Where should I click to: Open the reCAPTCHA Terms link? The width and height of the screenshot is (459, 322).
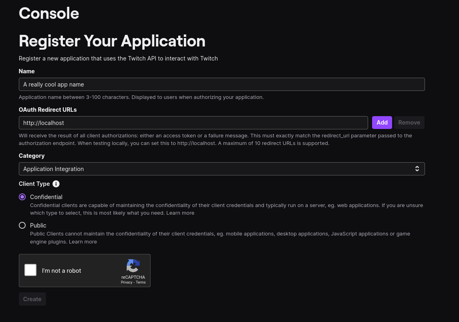tap(141, 282)
